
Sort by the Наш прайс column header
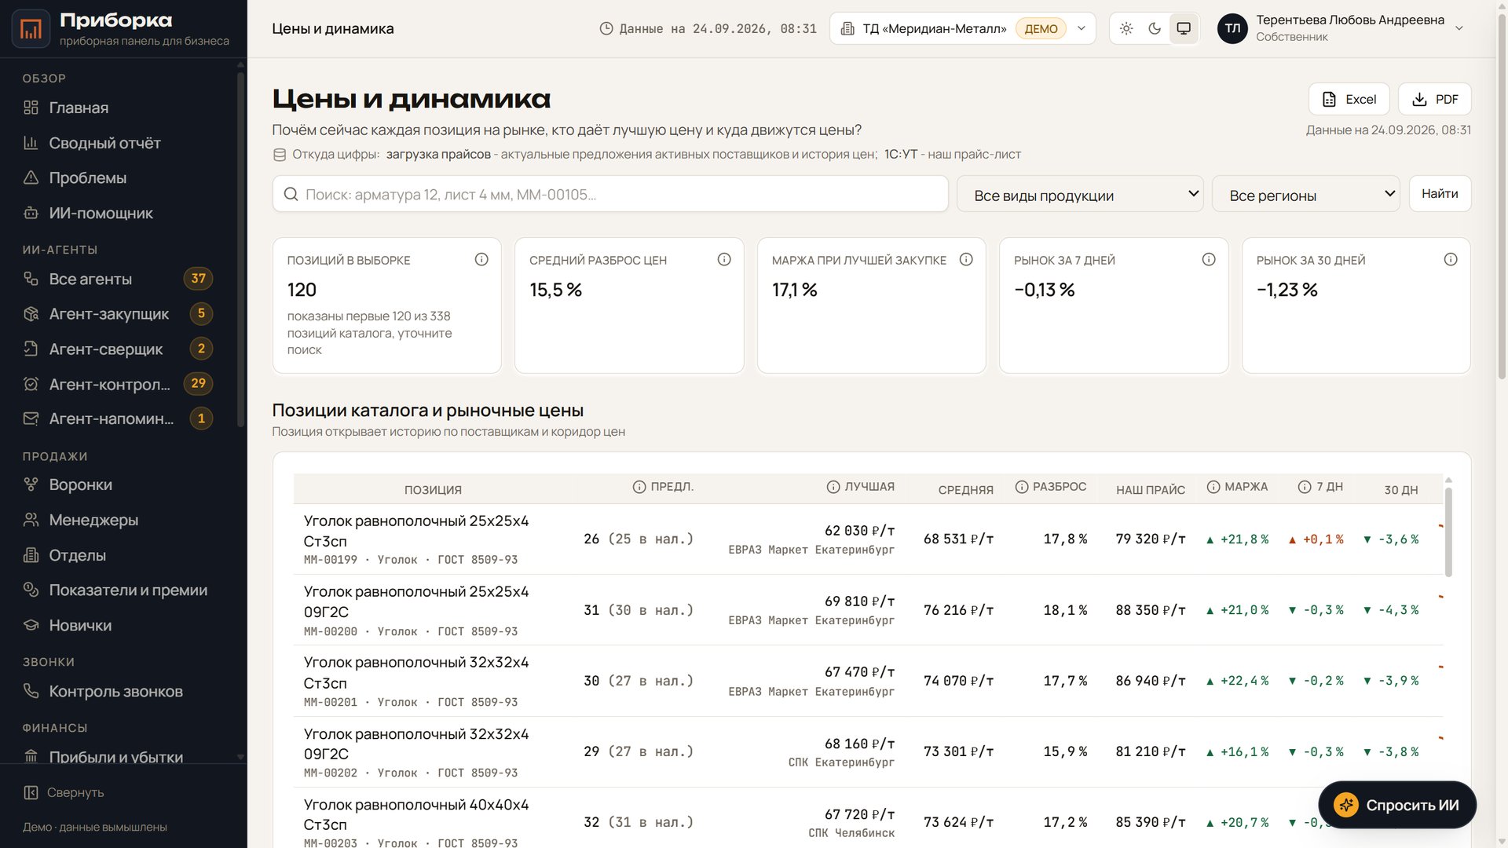click(1151, 490)
